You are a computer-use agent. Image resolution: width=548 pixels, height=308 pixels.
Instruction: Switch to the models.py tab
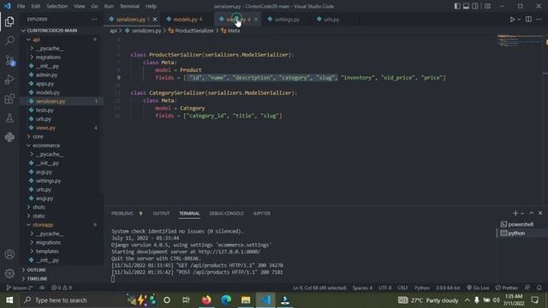[x=185, y=20]
